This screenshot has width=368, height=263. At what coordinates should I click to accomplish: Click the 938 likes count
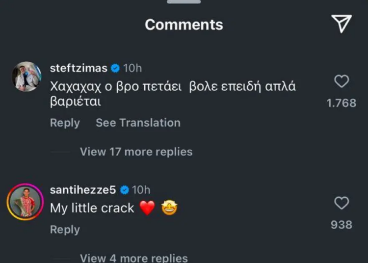click(342, 225)
